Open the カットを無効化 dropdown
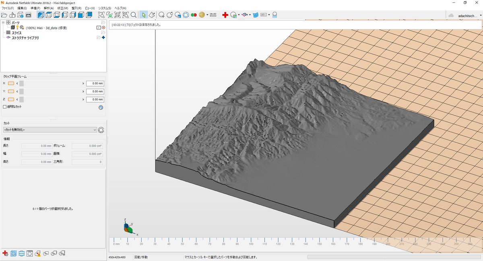 tap(50, 130)
